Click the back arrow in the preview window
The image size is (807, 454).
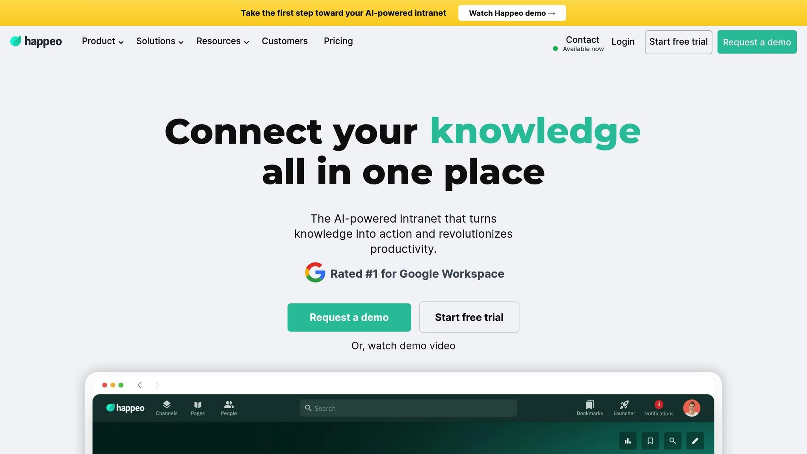coord(139,385)
